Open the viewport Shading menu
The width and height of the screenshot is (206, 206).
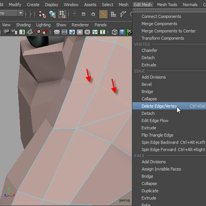[23, 25]
